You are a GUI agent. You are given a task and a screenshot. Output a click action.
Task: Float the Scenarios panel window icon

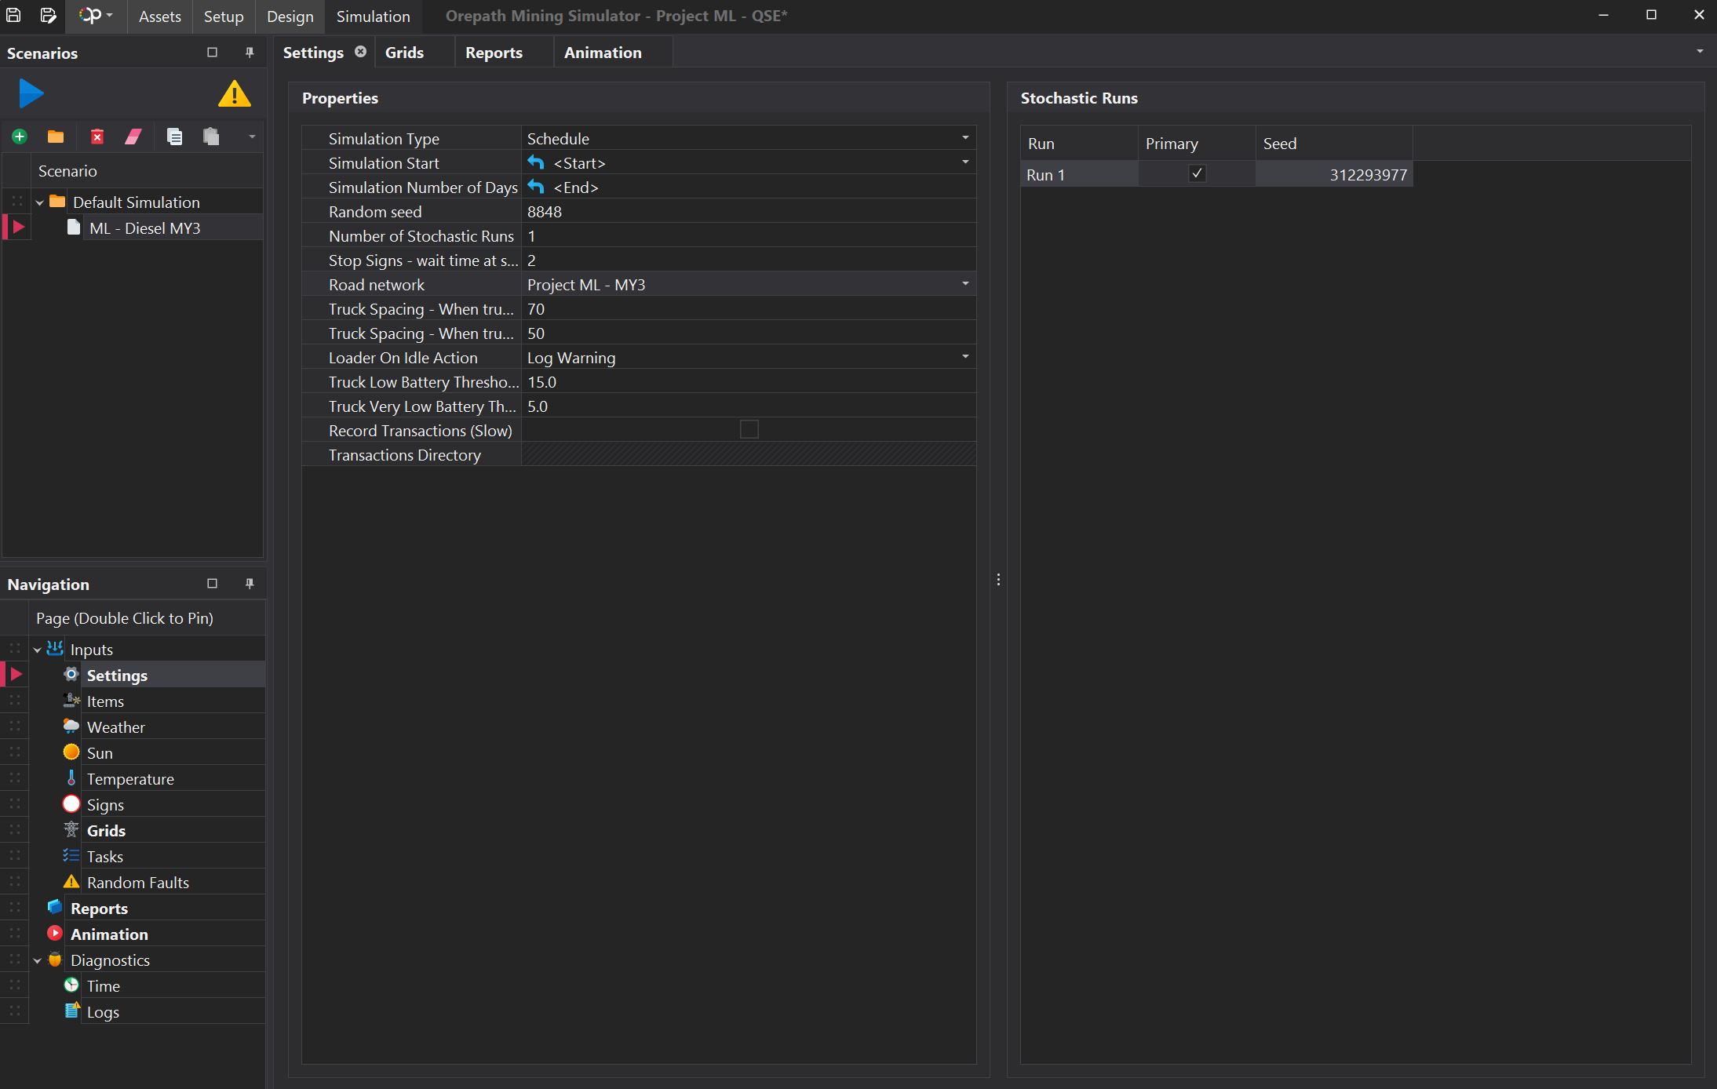point(212,53)
